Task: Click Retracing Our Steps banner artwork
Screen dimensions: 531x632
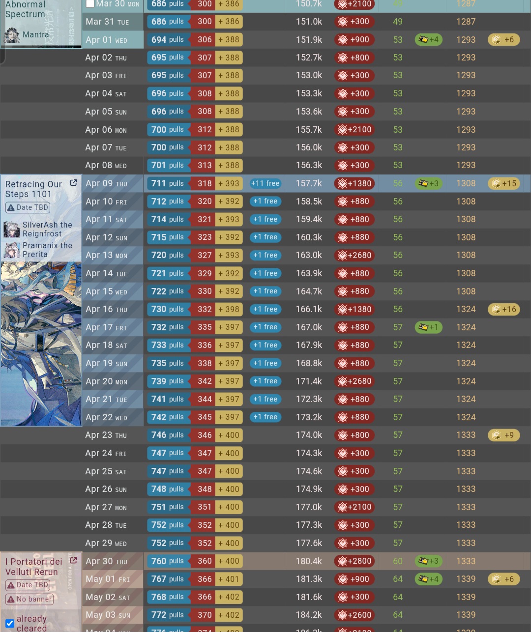Action: click(x=41, y=344)
